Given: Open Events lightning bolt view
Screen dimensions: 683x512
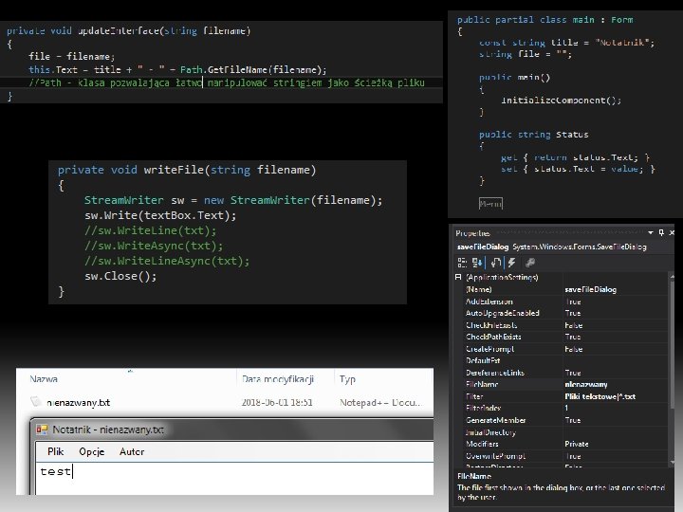Looking at the screenshot, I should tap(512, 263).
